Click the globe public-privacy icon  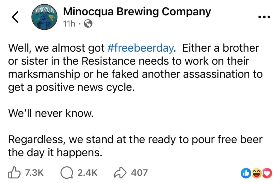point(88,24)
